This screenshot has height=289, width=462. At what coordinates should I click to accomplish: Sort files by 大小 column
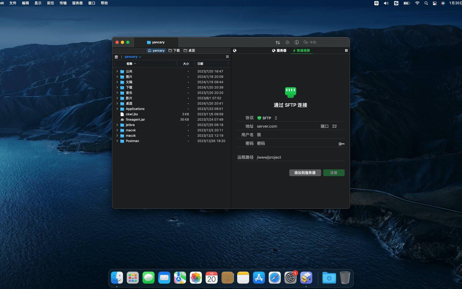(186, 64)
